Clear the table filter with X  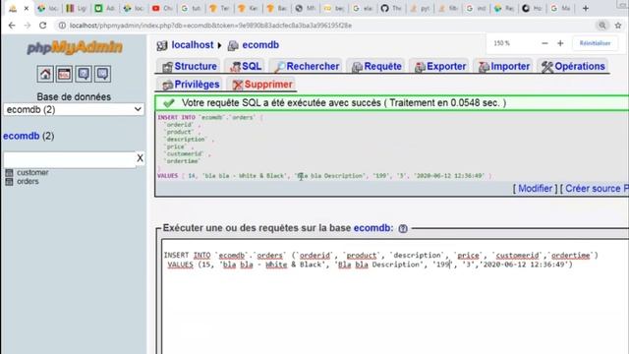[x=140, y=158]
